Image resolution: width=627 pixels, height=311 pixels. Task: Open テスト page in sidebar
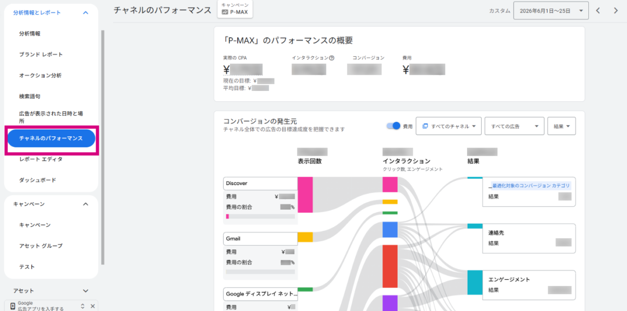(27, 267)
